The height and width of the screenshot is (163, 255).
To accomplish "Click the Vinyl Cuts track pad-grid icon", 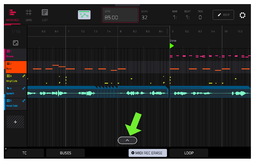I will click(8, 76).
